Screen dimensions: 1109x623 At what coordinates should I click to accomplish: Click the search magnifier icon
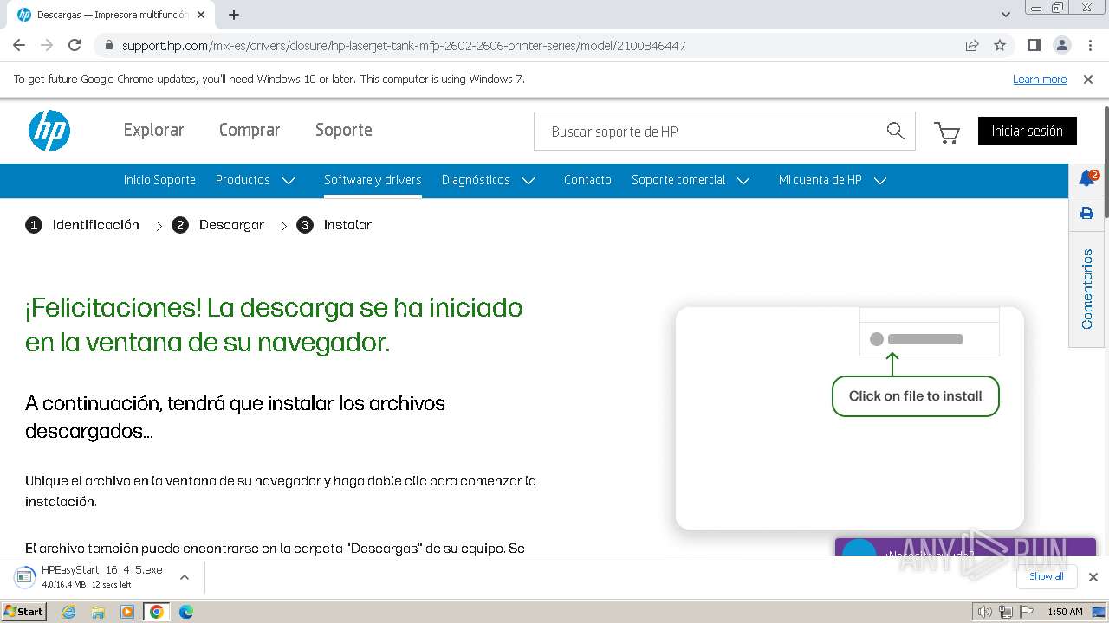[895, 131]
